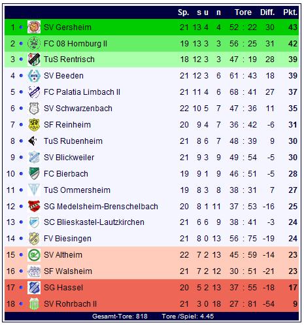304x325 pixels.
Task: Click the TuS Rubenheim black emblem
Action: [33, 141]
